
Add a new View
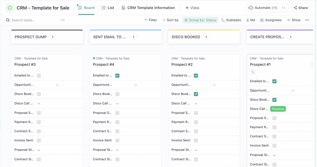192,8
